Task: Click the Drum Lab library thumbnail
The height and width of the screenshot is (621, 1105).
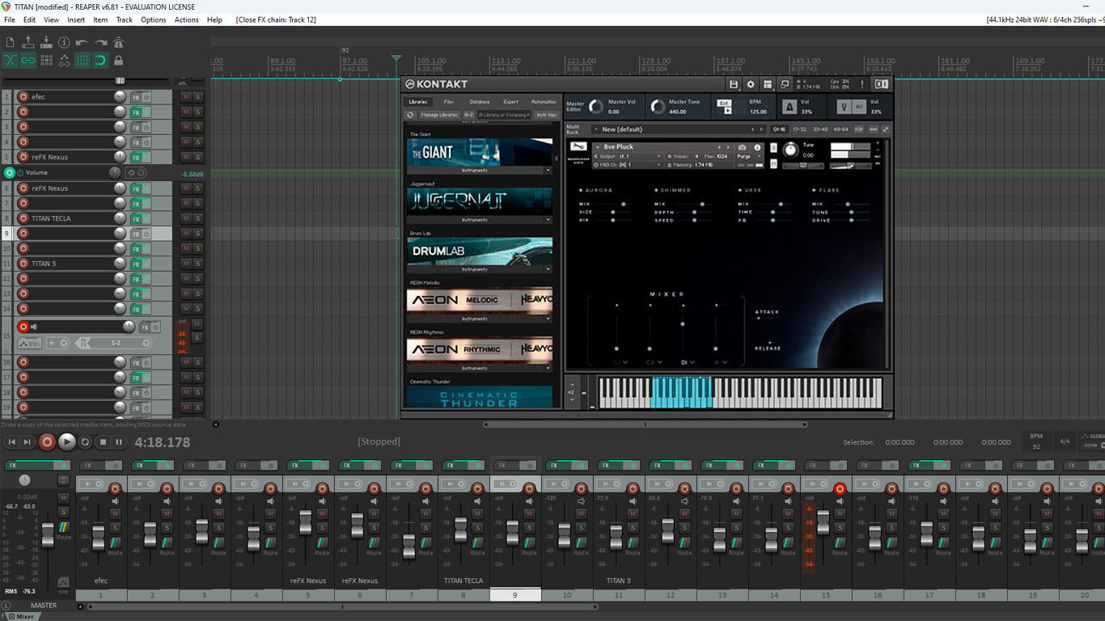Action: (480, 251)
